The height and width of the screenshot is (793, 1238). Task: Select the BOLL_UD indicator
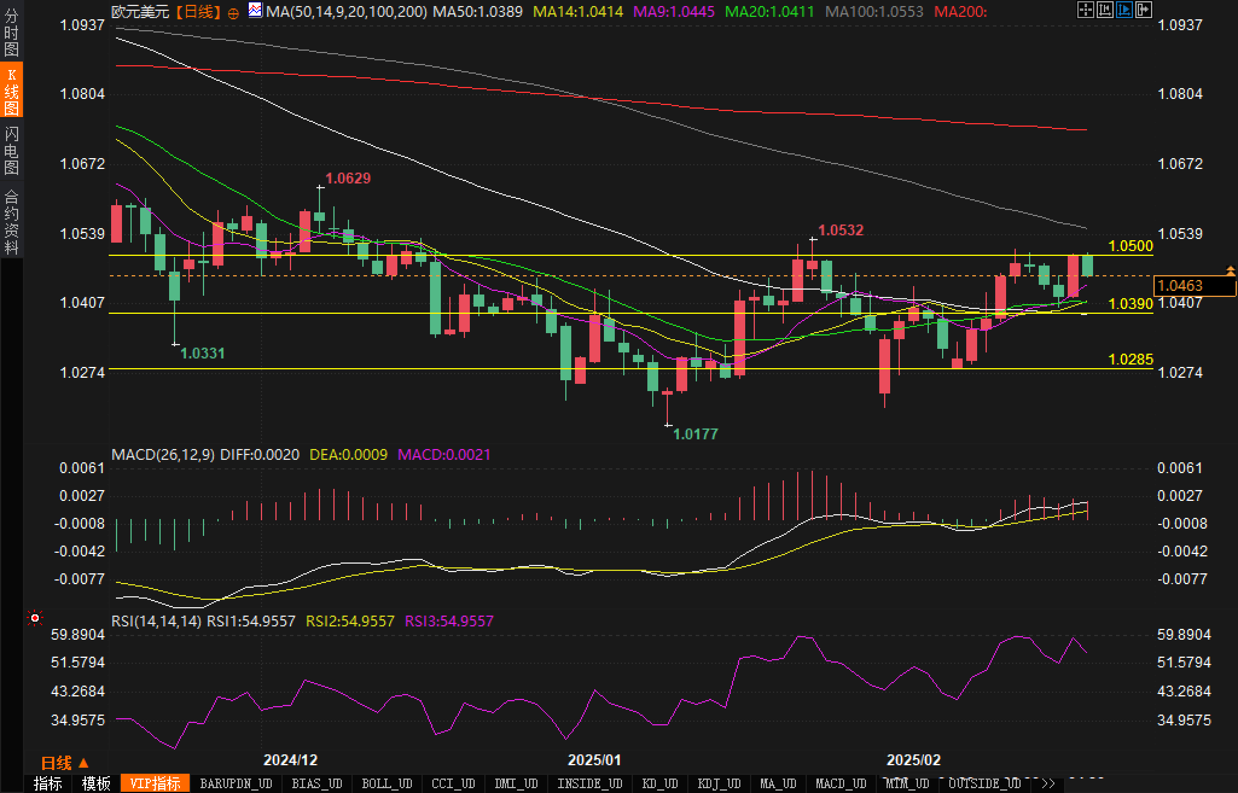coord(386,783)
